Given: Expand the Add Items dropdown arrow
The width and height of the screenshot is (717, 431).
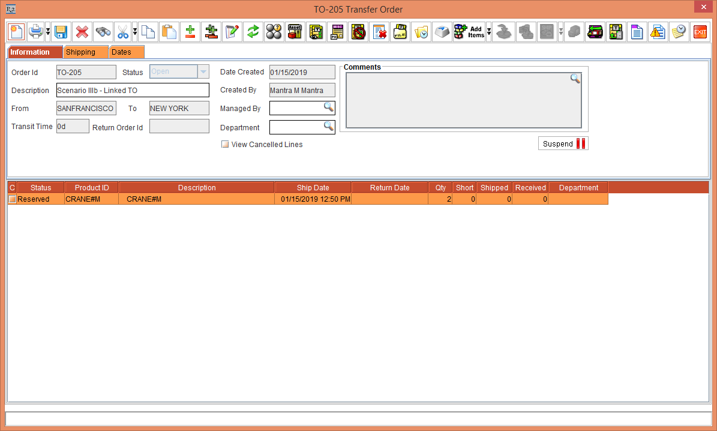Looking at the screenshot, I should [x=489, y=32].
